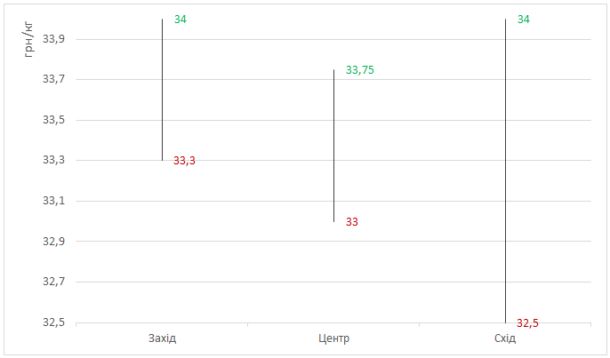
Task: Click the red 33 data label for Центр
Action: coord(351,222)
